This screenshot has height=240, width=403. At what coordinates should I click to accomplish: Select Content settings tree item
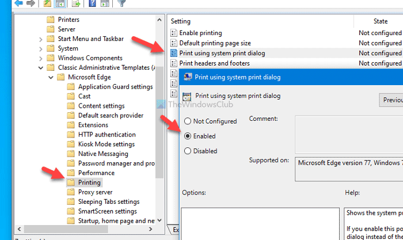(x=101, y=106)
